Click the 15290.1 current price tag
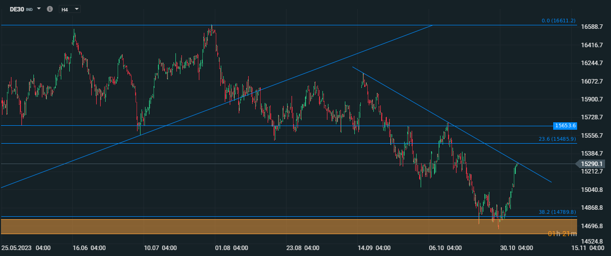The height and width of the screenshot is (256, 611). pos(592,164)
